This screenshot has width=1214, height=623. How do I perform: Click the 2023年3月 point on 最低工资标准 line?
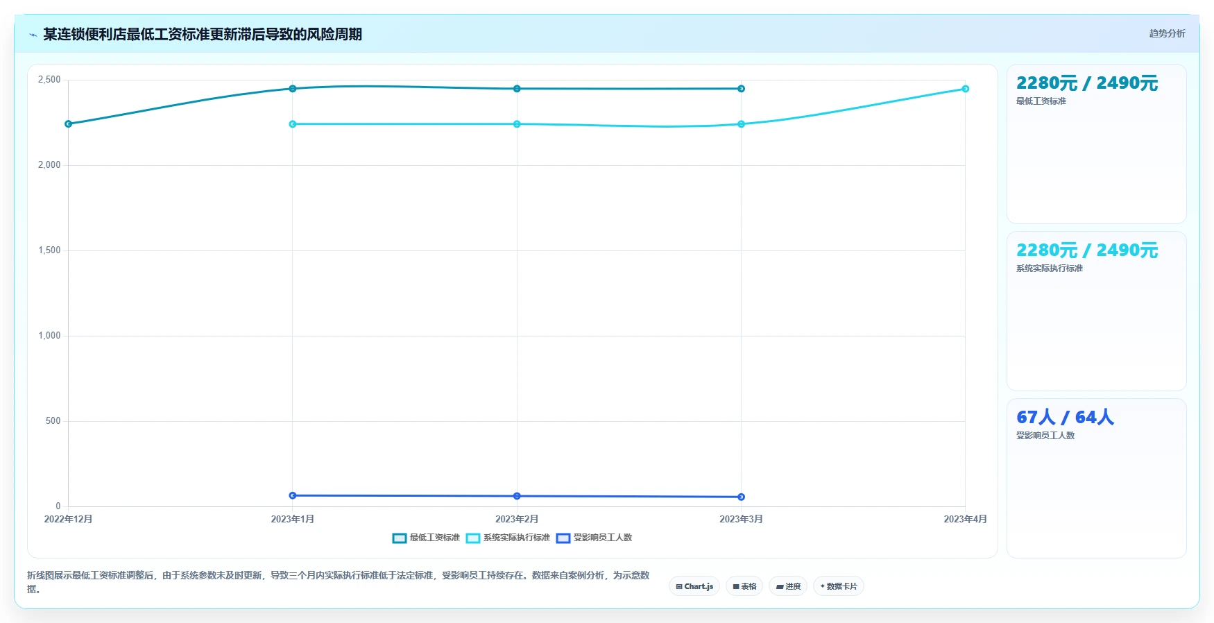741,89
